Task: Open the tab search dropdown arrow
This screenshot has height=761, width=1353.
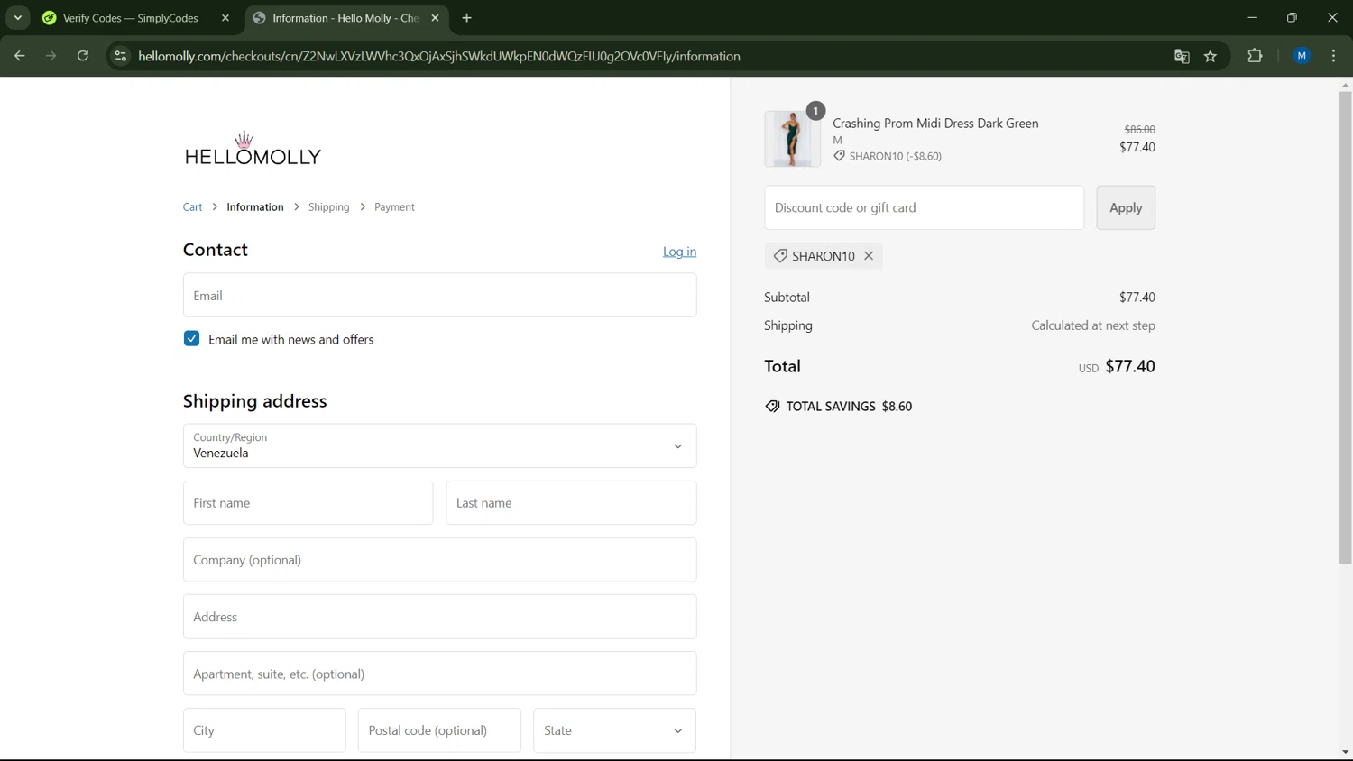Action: (x=18, y=18)
